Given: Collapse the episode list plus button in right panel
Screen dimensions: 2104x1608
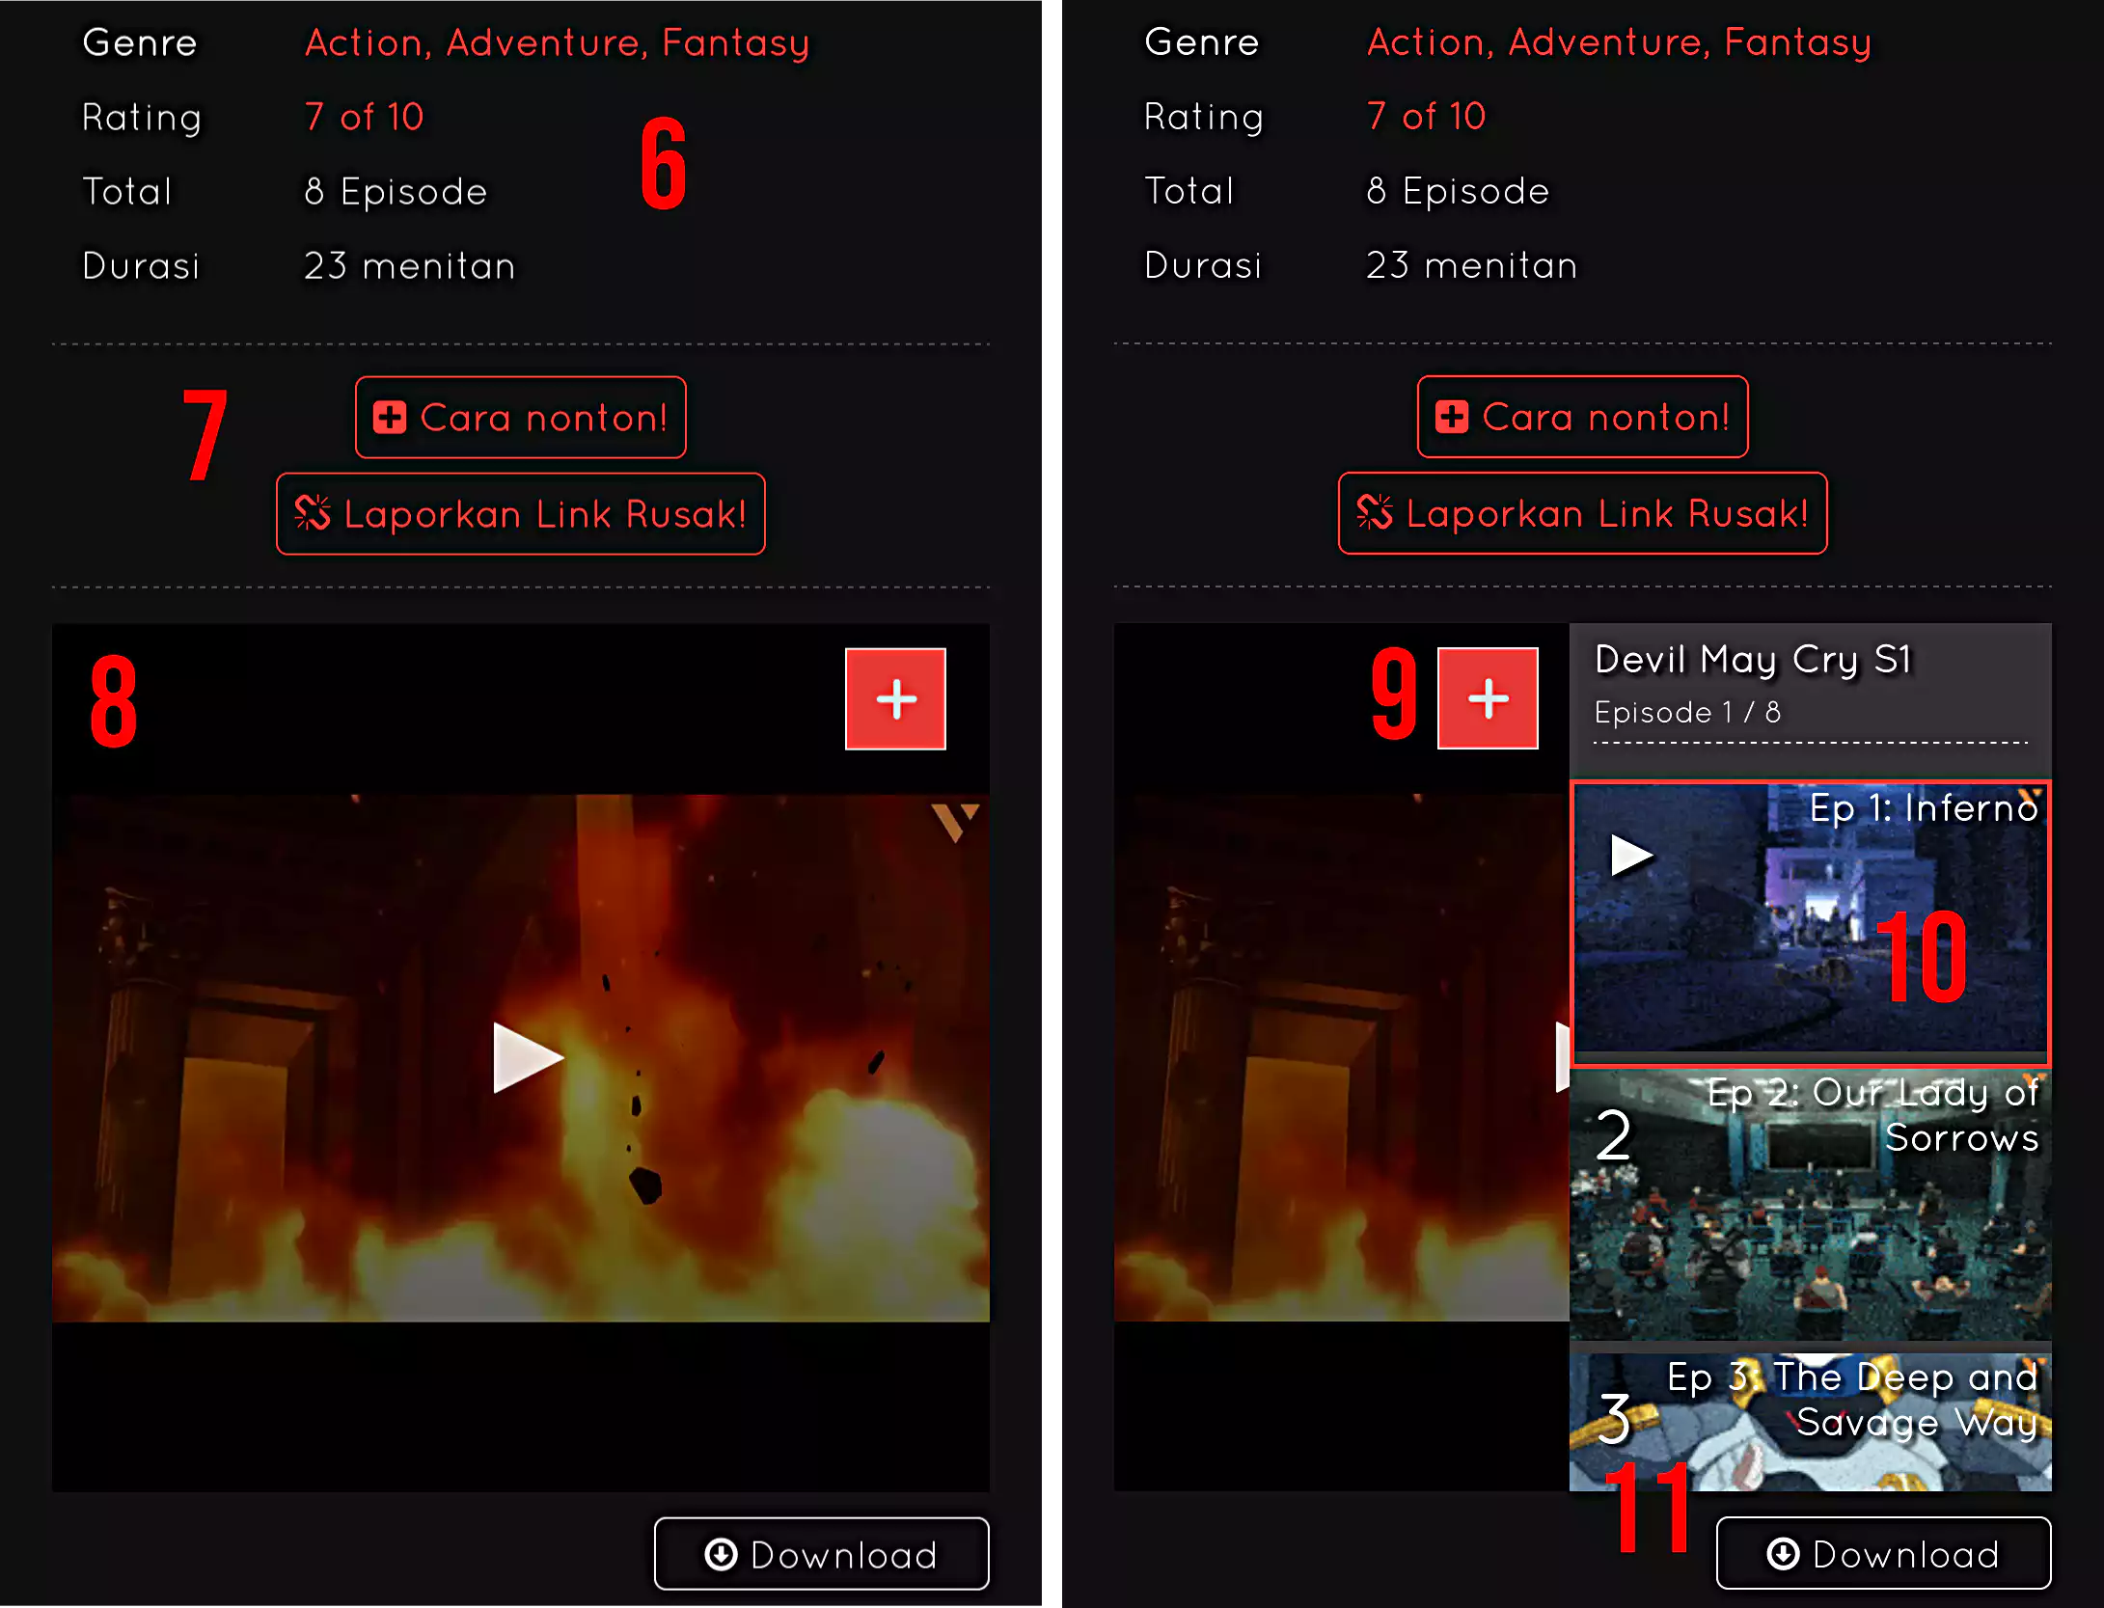Looking at the screenshot, I should pos(1488,698).
